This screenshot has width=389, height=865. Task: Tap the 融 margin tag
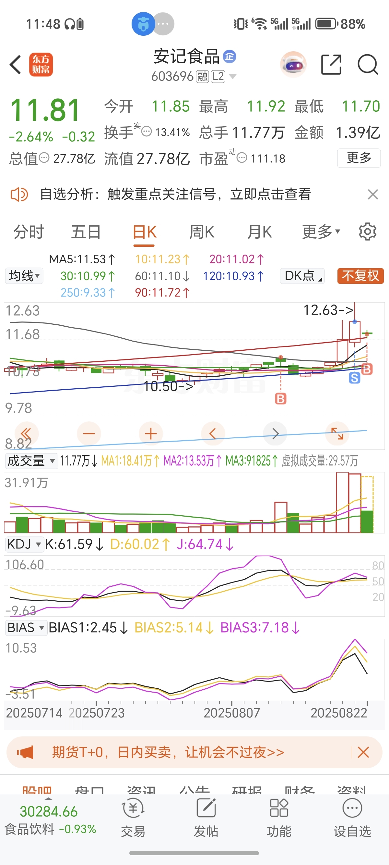pos(203,77)
